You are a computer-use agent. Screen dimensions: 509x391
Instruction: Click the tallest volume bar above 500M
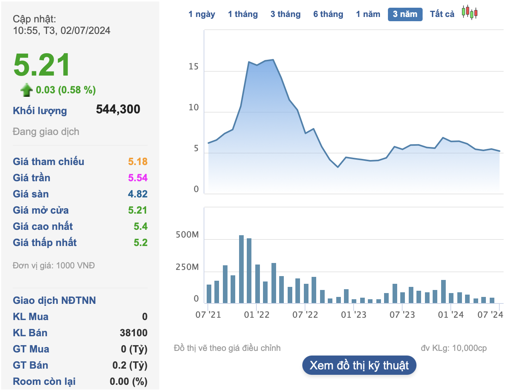click(241, 269)
